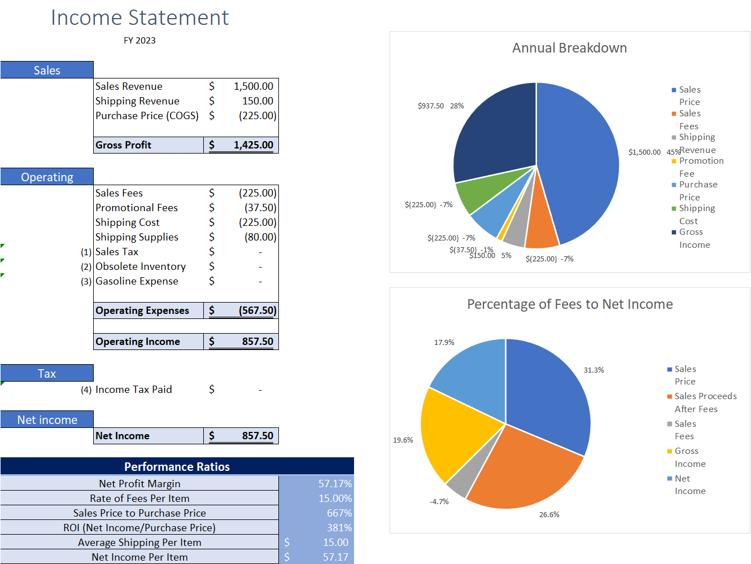
Task: Click the gray Sales Fees legend marker
Action: [669, 423]
